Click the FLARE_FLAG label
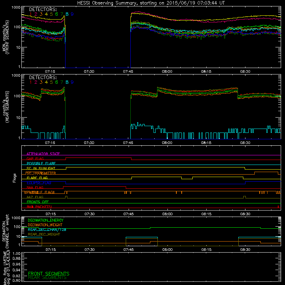This screenshot has width=285, height=285. point(37,178)
